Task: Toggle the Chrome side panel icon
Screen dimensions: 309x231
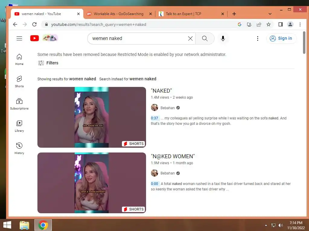Action: coord(280,24)
